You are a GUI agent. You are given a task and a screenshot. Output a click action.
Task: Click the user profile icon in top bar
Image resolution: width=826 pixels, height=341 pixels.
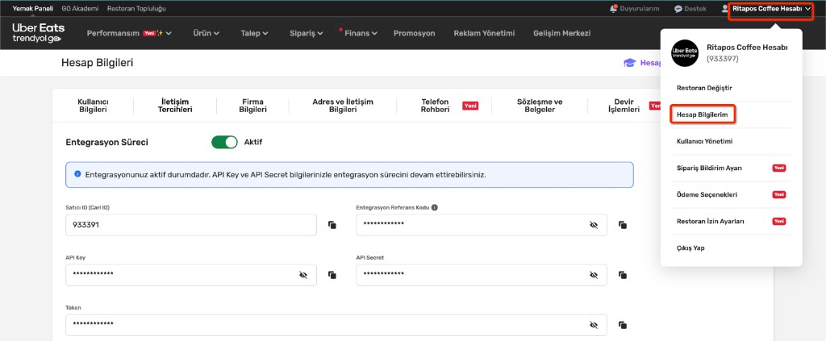[725, 8]
